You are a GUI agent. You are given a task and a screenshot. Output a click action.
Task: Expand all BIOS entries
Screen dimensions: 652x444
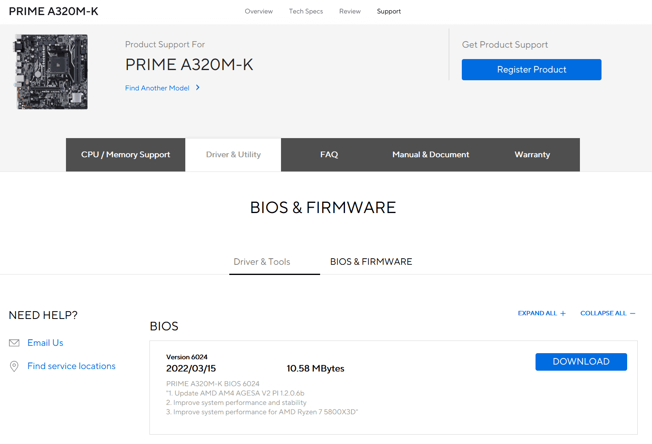coord(538,313)
